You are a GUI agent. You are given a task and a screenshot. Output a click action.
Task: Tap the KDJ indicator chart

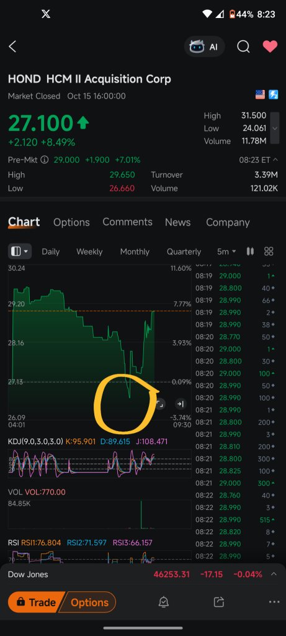click(100, 463)
